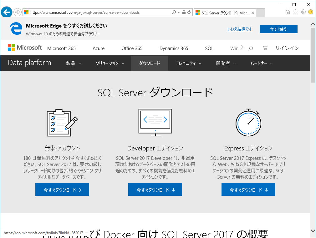The image size is (316, 238).
Task: Open a new blank tab
Action: tap(261, 13)
